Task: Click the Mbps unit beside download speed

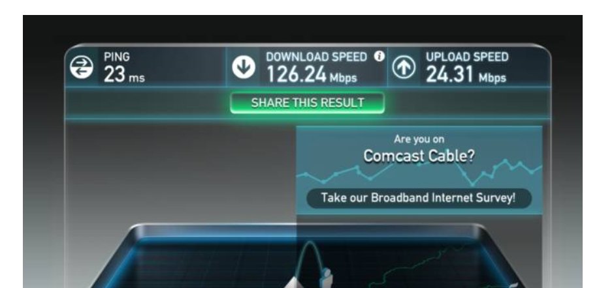Action: click(343, 78)
